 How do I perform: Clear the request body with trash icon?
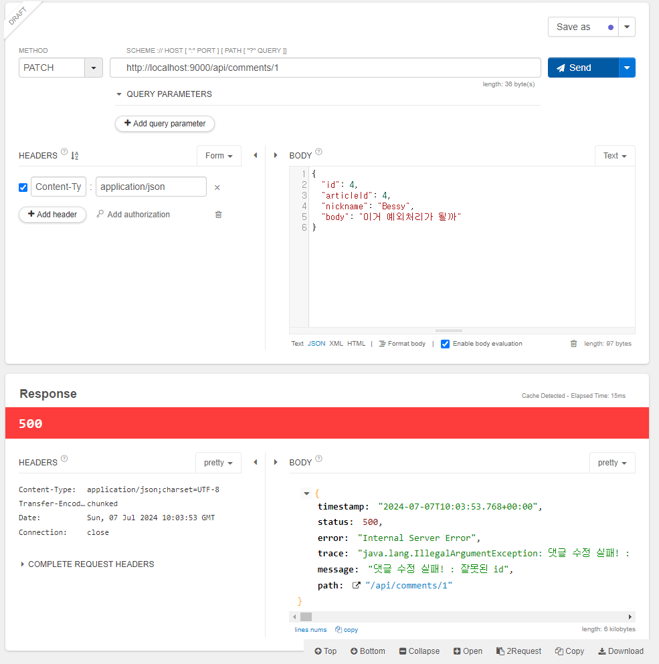point(573,344)
